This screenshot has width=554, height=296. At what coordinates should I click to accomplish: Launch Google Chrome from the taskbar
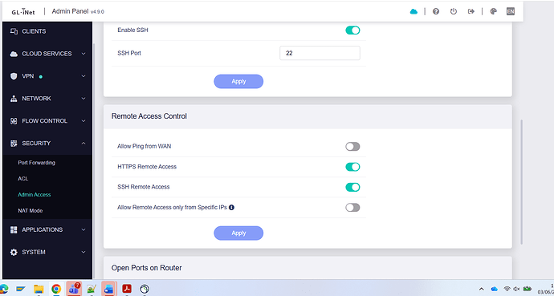coord(56,289)
